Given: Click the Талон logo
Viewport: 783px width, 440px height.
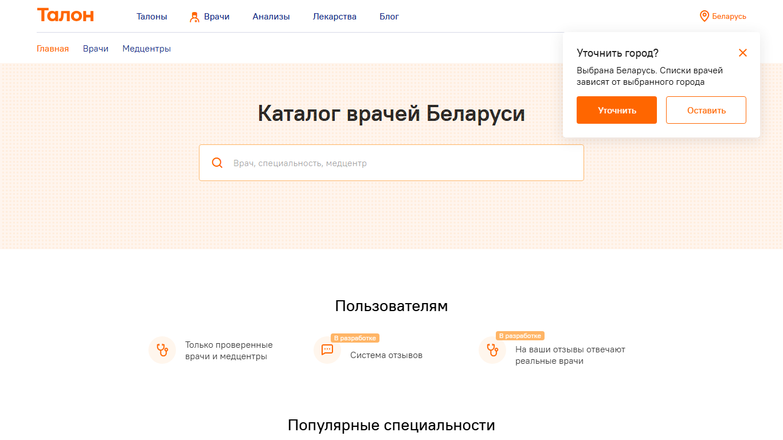Looking at the screenshot, I should tap(65, 15).
